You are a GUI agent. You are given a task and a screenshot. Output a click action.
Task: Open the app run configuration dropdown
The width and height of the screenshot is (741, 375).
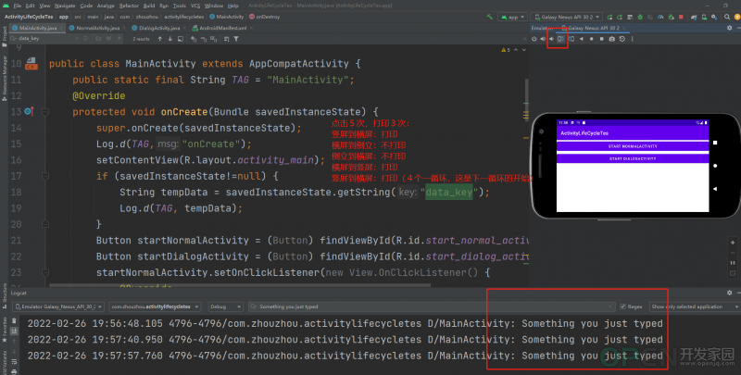point(512,17)
